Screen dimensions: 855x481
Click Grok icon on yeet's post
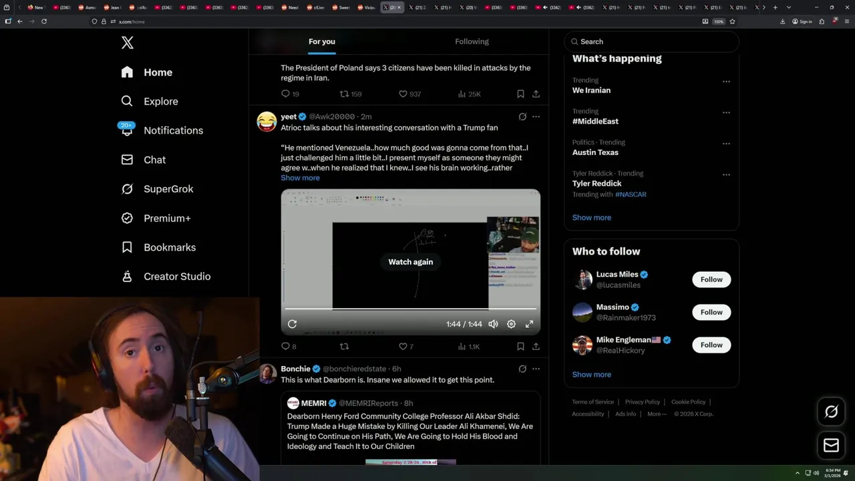[x=522, y=116]
